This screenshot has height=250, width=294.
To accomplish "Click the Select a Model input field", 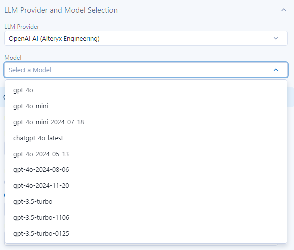I will (146, 70).
